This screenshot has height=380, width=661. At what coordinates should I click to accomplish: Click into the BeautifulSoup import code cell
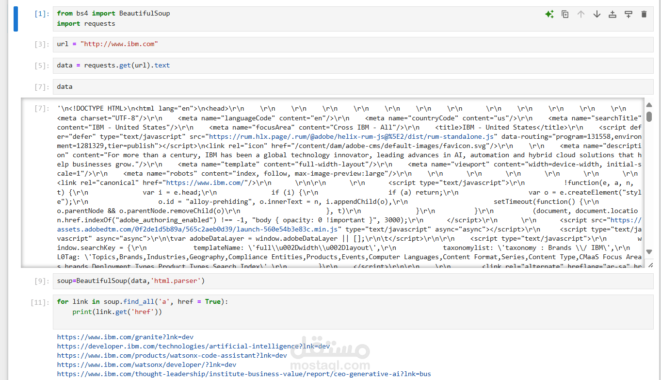353,18
